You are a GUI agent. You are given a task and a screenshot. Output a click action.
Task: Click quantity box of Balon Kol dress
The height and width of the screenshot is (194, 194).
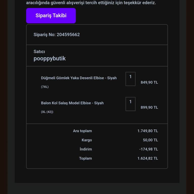[x=130, y=104]
